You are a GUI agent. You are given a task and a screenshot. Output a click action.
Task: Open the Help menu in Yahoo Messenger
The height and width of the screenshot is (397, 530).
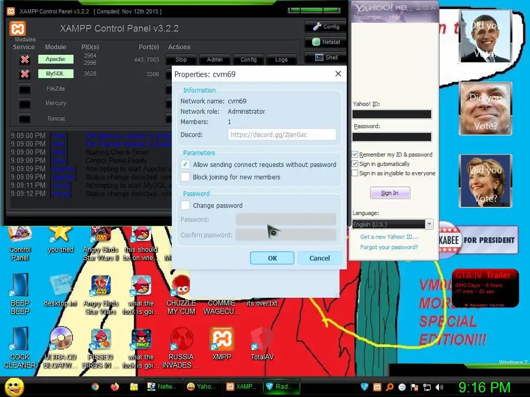tap(394, 17)
